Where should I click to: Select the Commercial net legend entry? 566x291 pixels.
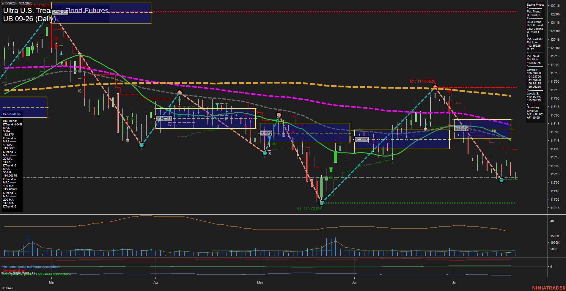pos(14,270)
